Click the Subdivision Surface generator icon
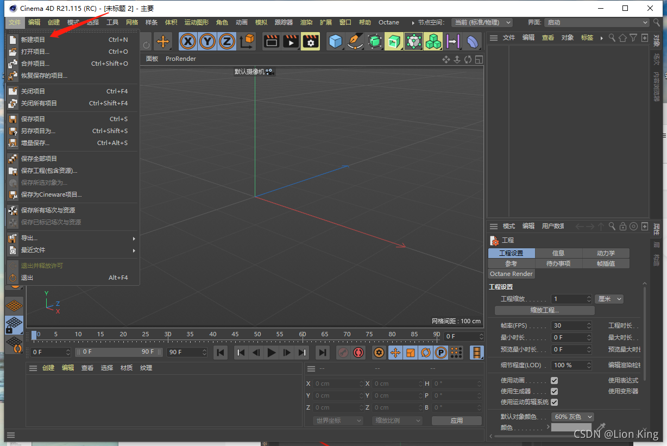This screenshot has height=446, width=667. point(376,41)
